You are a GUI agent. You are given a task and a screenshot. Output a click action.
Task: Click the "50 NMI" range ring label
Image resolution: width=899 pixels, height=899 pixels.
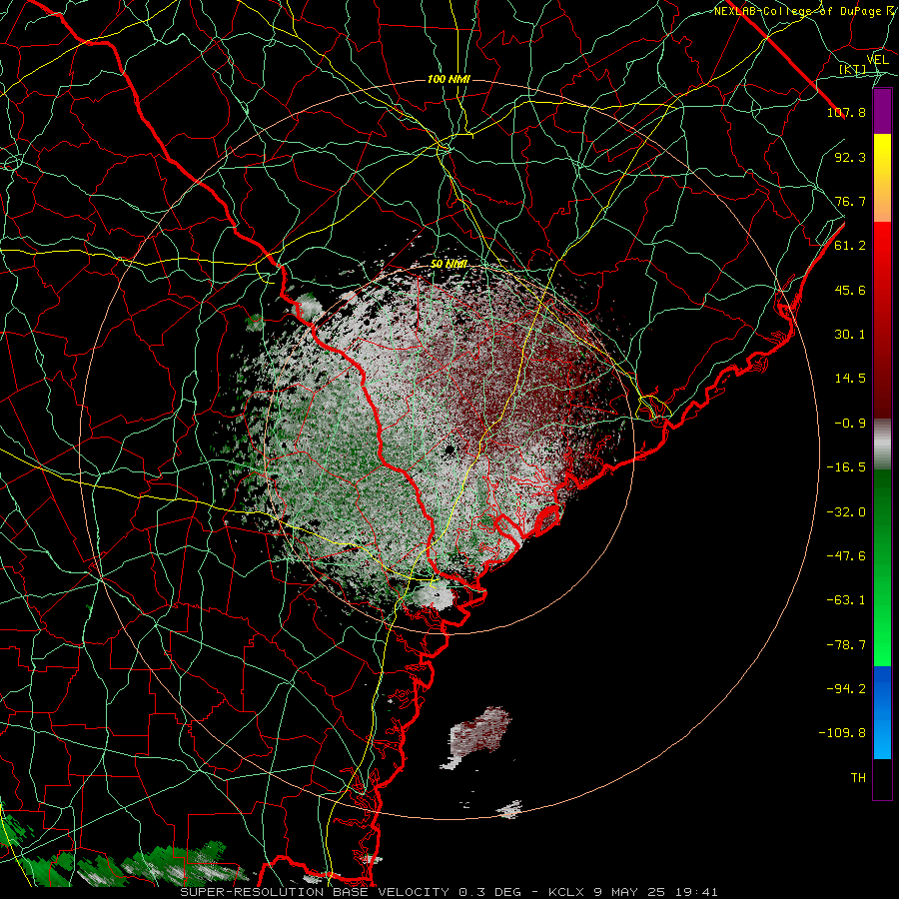[449, 264]
